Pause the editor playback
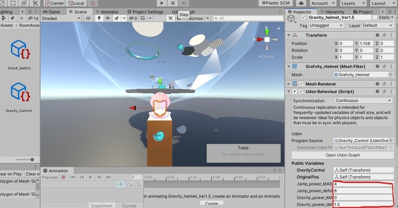The width and height of the screenshot is (398, 208). (x=173, y=3)
